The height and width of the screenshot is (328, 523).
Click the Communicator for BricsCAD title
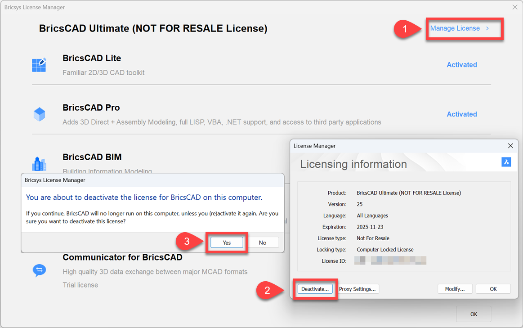tap(122, 257)
